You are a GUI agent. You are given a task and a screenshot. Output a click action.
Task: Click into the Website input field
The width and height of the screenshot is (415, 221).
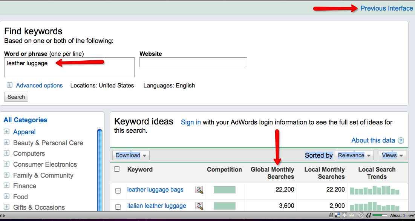(x=193, y=62)
